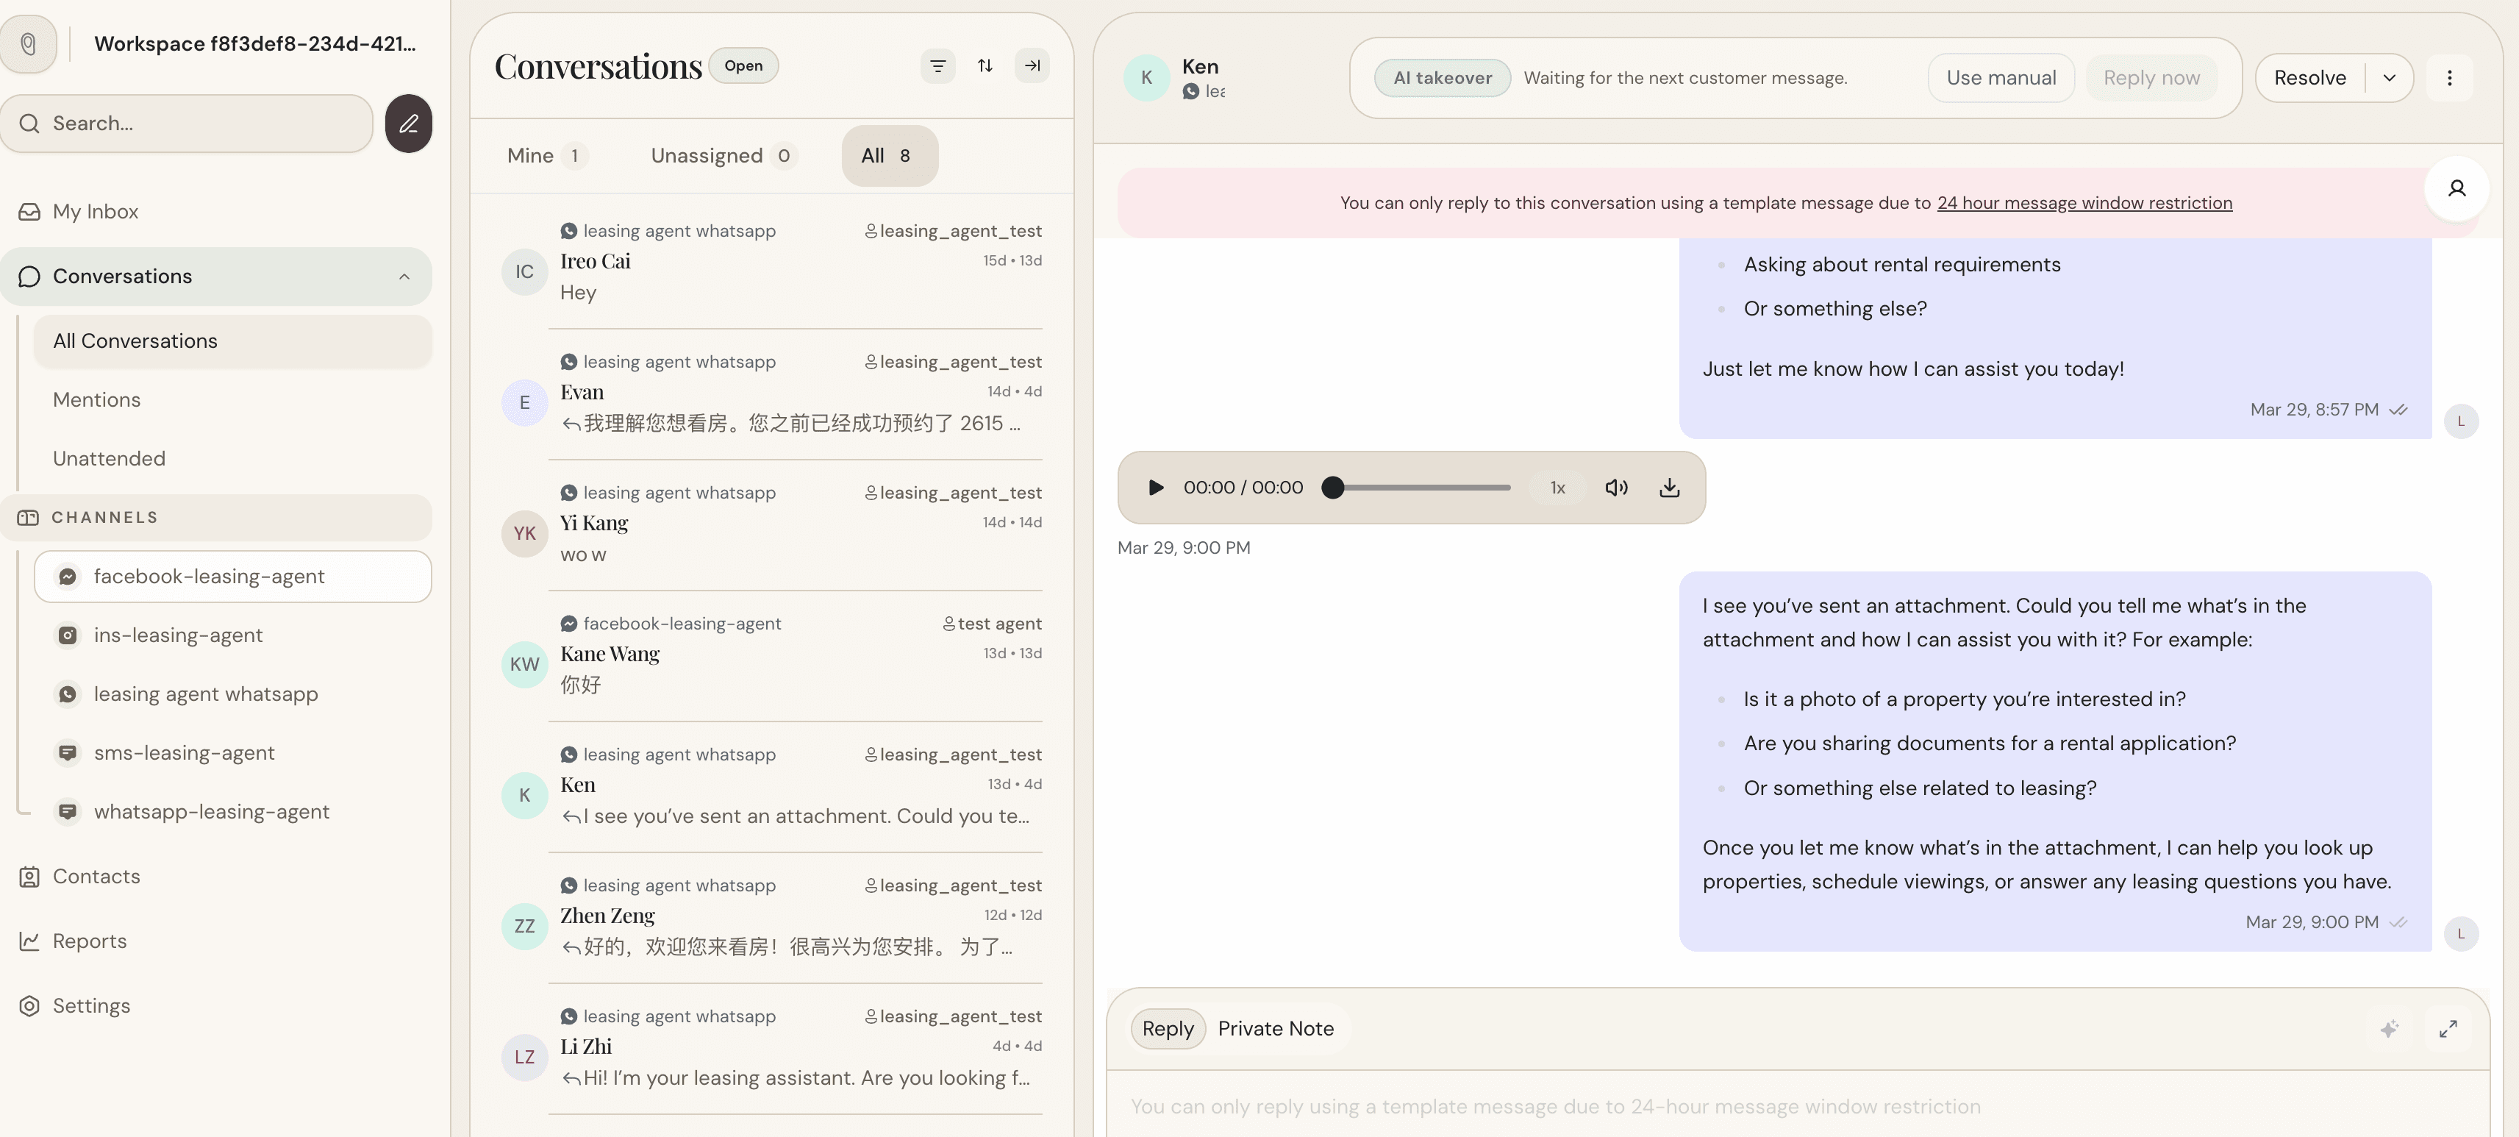Start a new conversation with the pencil icon
This screenshot has width=2519, height=1137.
pyautogui.click(x=409, y=124)
